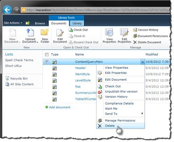Click the site favicon in address bar

click(24, 10)
